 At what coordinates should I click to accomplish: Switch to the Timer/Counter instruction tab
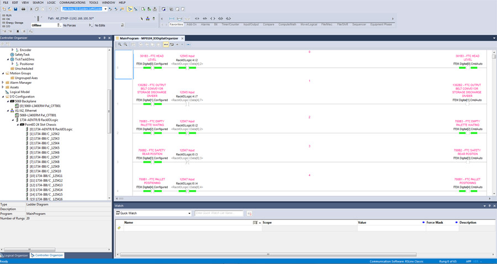pyautogui.click(x=230, y=24)
